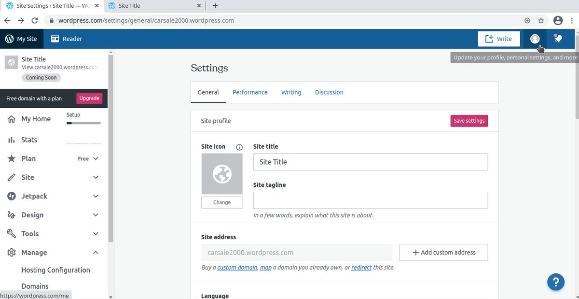Click Change under the site icon
This screenshot has width=579, height=299.
[222, 202]
